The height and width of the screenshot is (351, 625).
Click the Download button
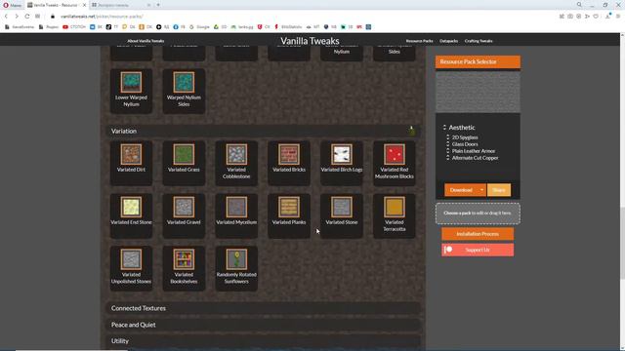click(x=461, y=190)
